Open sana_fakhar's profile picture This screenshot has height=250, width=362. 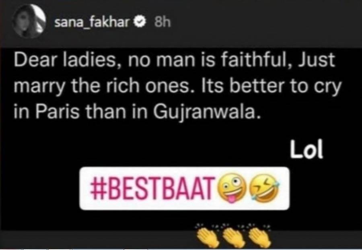pos(29,21)
